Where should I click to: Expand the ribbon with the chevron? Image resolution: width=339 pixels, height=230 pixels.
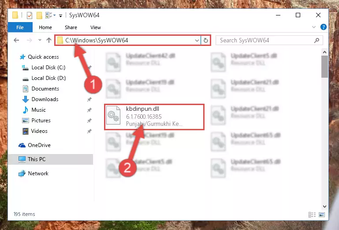pyautogui.click(x=314, y=27)
